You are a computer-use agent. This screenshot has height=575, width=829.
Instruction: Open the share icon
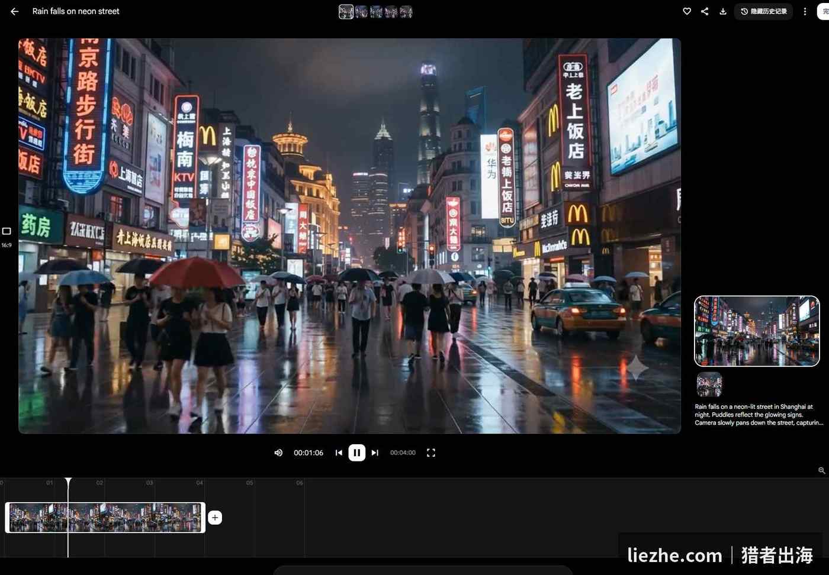coord(705,11)
